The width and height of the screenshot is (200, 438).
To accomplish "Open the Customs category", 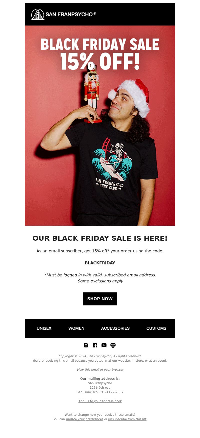I will [x=156, y=328].
